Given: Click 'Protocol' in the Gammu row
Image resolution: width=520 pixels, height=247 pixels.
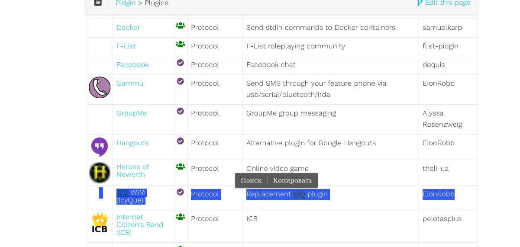Looking at the screenshot, I should click(205, 83).
